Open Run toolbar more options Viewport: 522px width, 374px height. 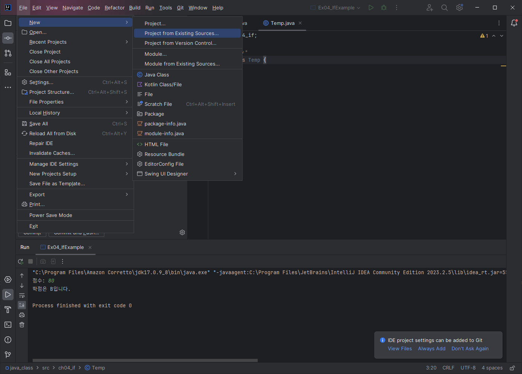pos(63,261)
